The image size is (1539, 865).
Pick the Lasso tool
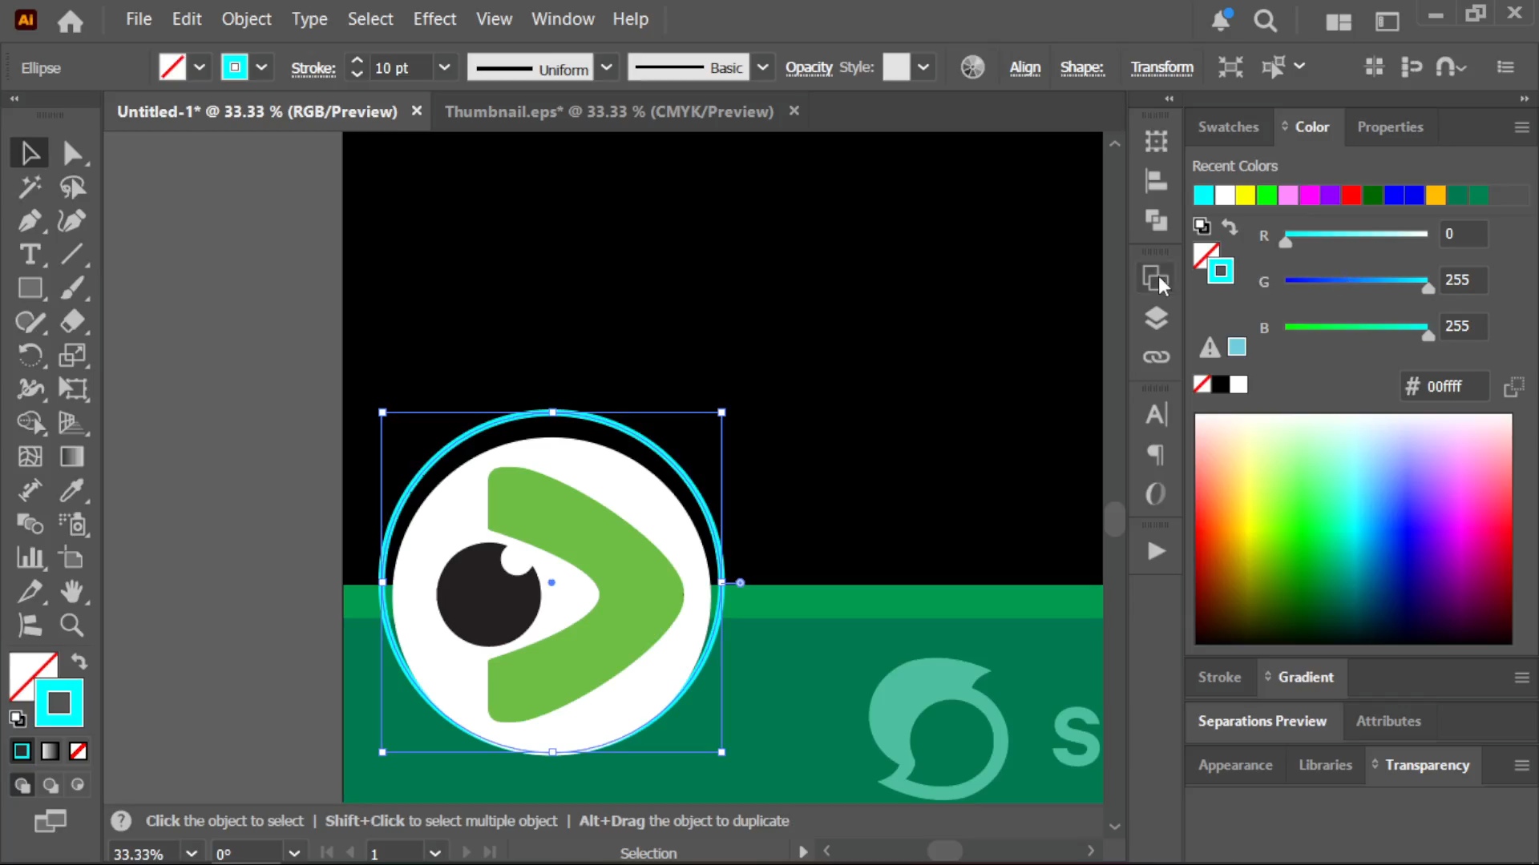click(72, 187)
